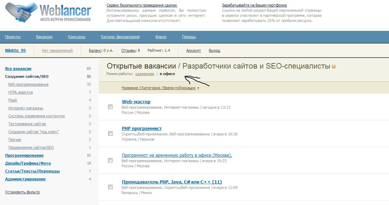389x205 pixels.
Task: Click Украина / Харьков location text
Action: tap(138, 139)
